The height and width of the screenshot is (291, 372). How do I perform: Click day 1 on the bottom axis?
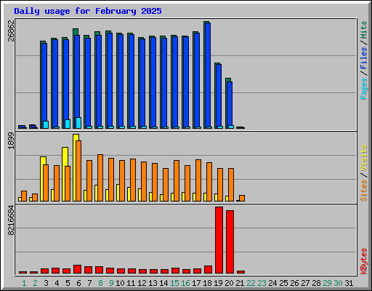click(x=24, y=283)
